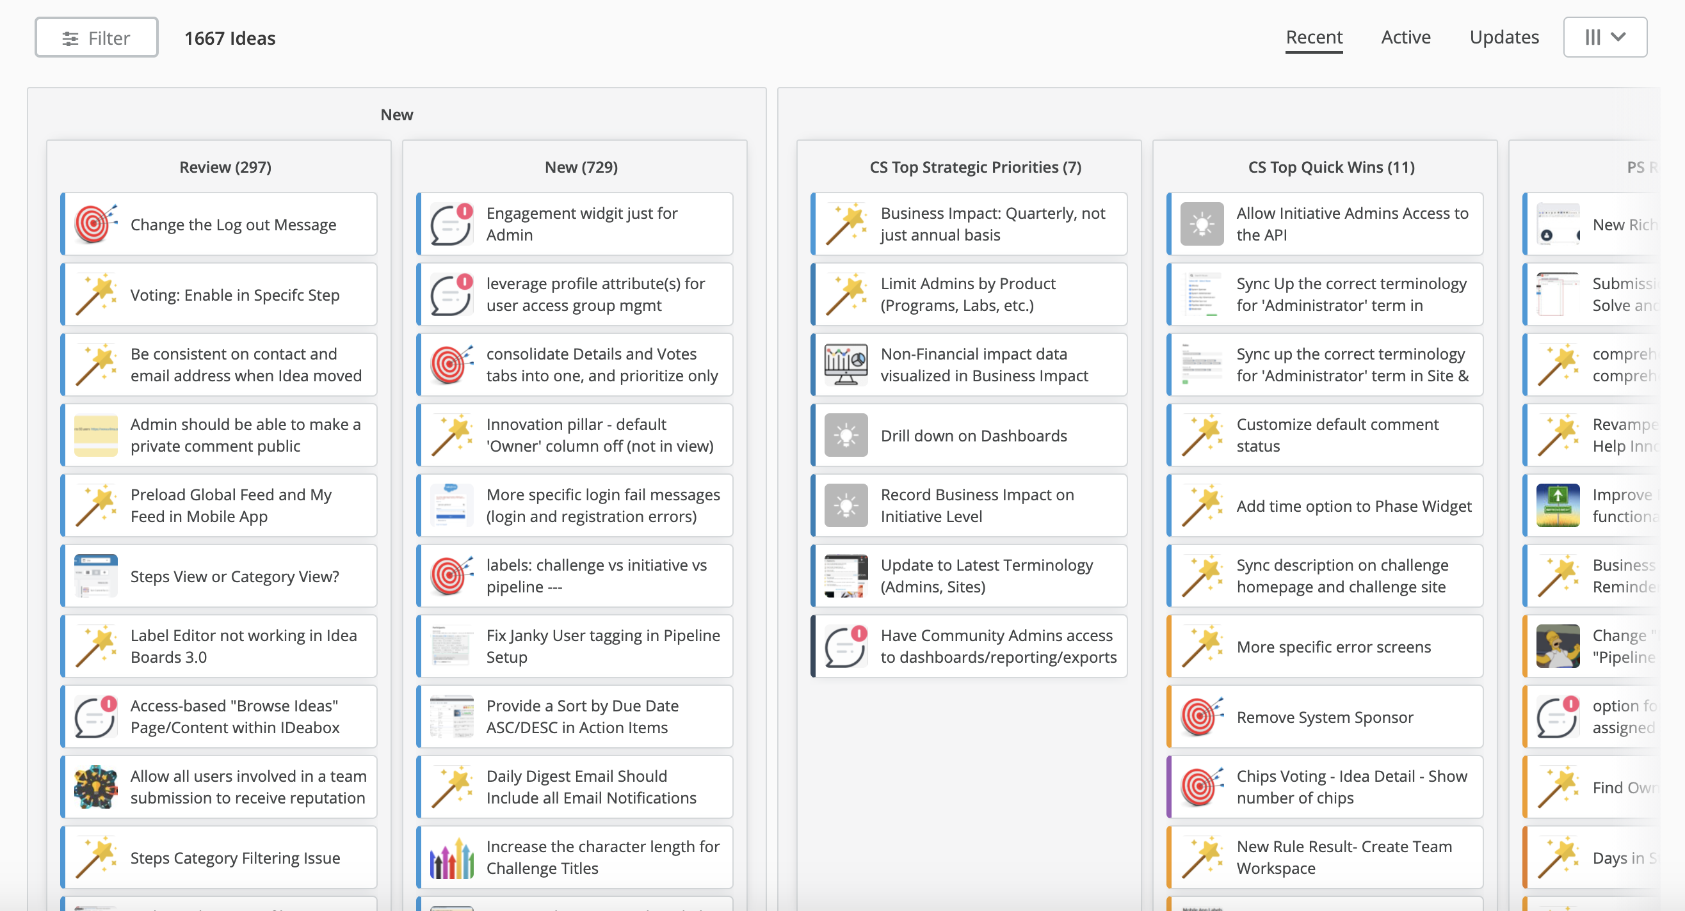
Task: Switch to the Active tab
Action: click(1406, 37)
